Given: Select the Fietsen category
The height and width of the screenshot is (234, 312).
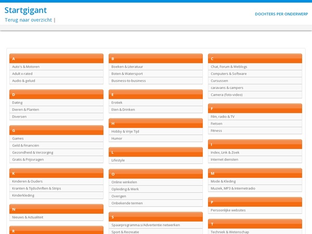Looking at the screenshot, I should (x=255, y=124).
